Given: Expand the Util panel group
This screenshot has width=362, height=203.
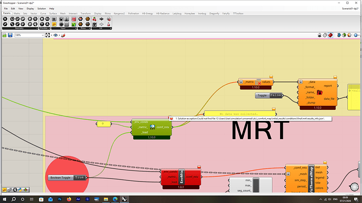Looking at the screenshot, I should click(102, 28).
